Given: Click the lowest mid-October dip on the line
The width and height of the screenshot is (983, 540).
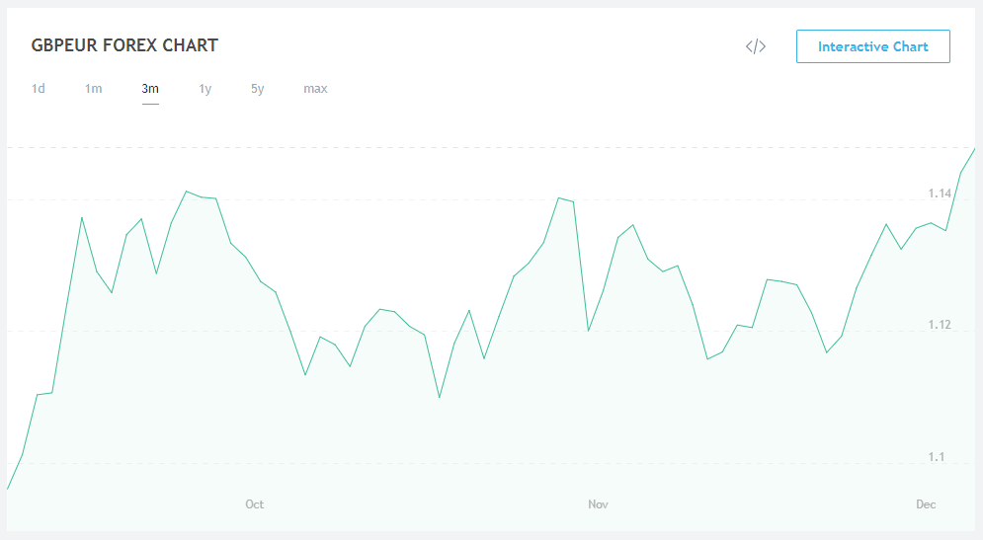Looking at the screenshot, I should (440, 397).
